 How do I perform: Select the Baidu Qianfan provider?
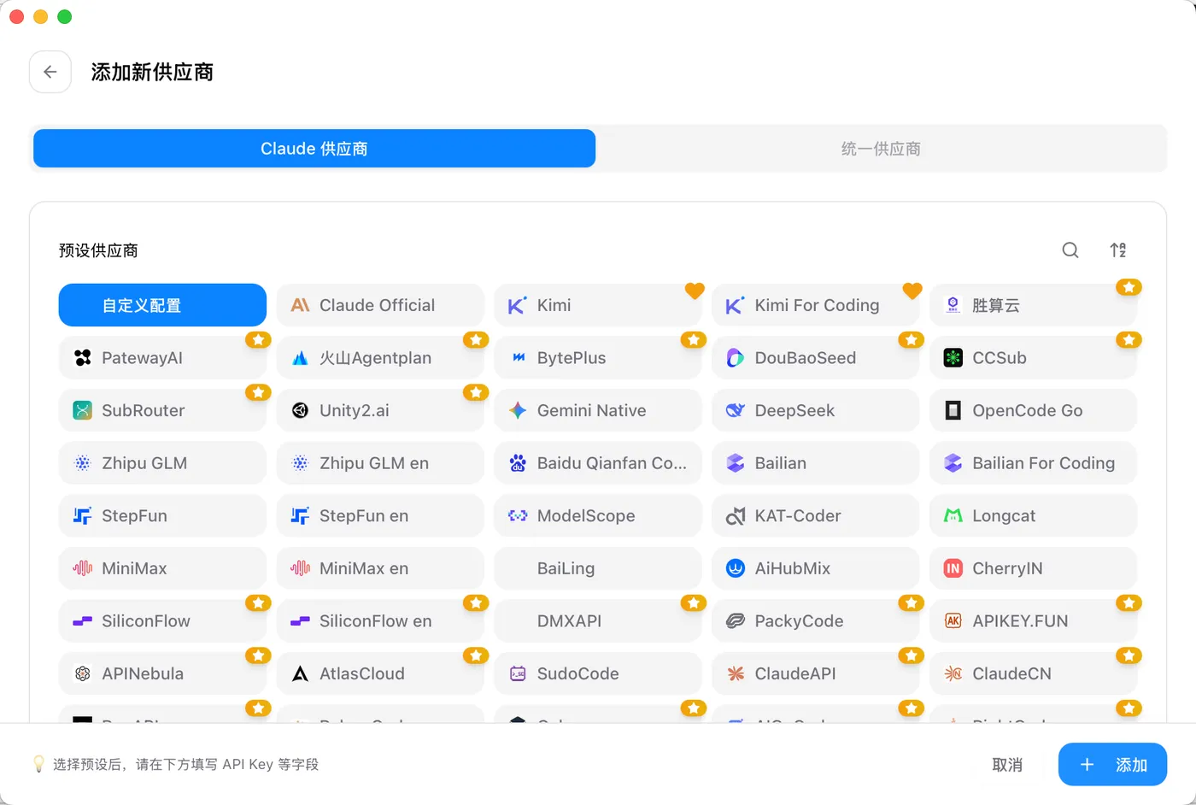pos(598,463)
